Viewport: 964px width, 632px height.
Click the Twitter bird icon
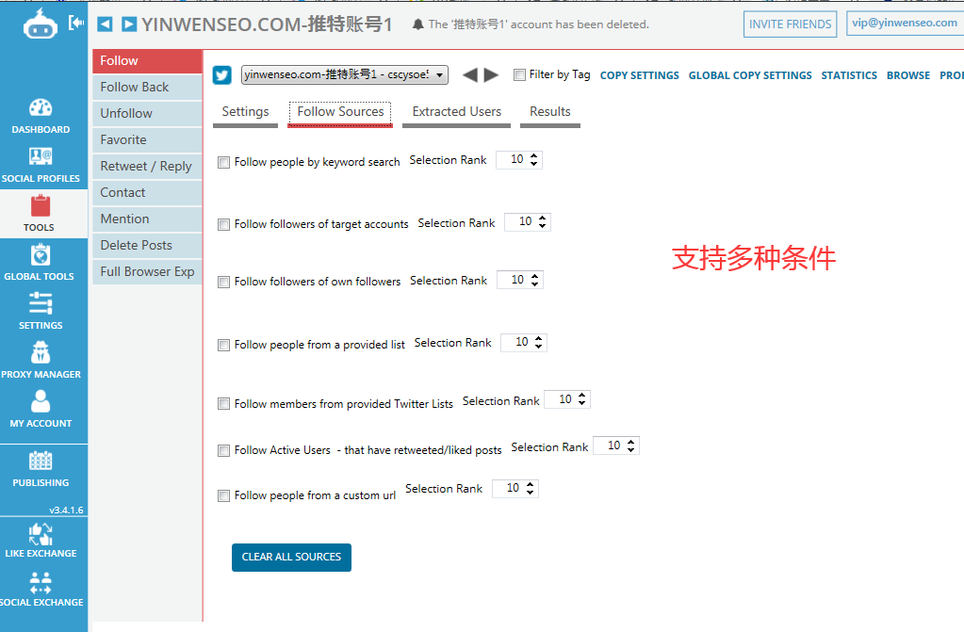click(x=221, y=74)
